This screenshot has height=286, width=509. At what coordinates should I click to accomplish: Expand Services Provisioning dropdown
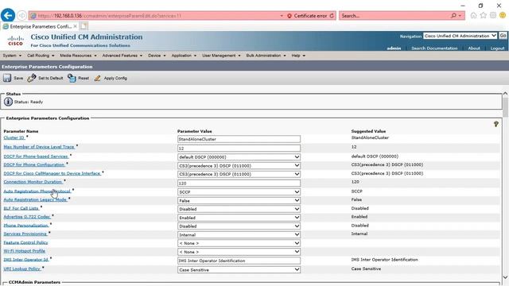tap(239, 234)
